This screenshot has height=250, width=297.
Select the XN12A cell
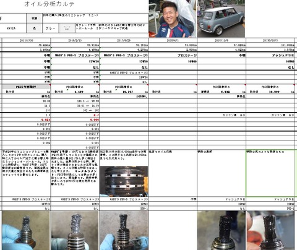tap(11, 28)
